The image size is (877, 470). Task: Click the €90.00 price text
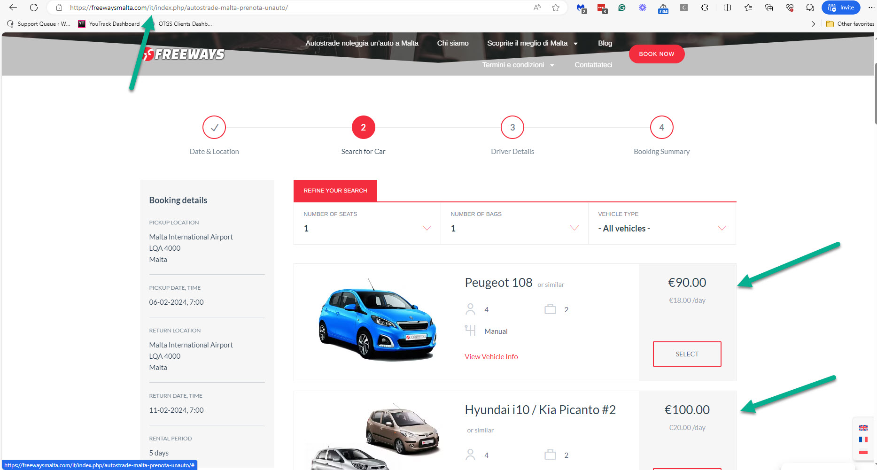(x=687, y=283)
